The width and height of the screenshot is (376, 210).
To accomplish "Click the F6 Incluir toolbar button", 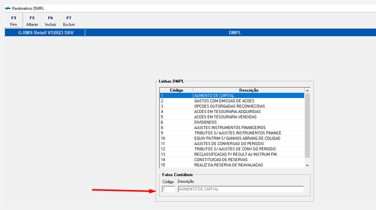I will pos(50,21).
